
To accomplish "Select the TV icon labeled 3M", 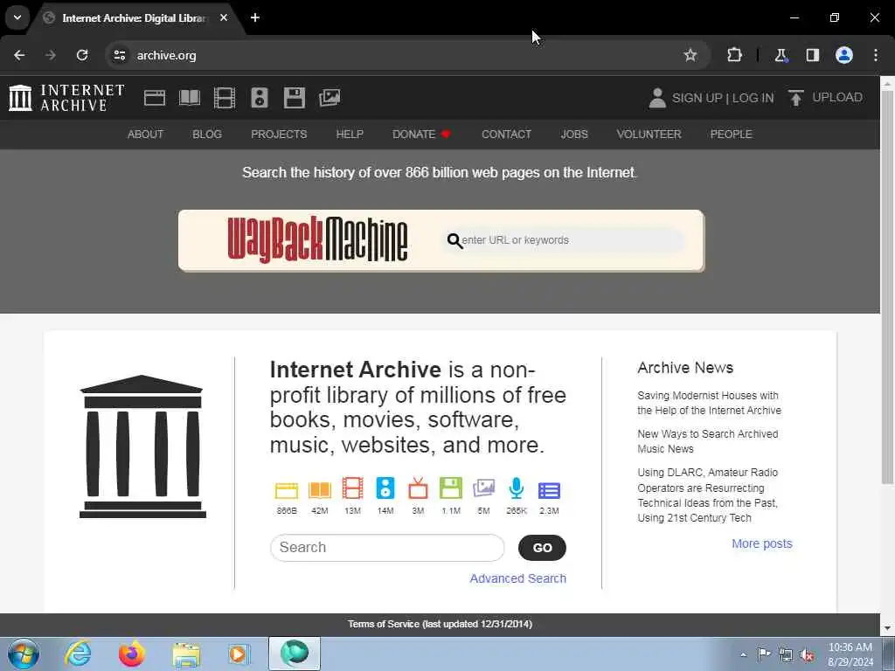I will 418,489.
